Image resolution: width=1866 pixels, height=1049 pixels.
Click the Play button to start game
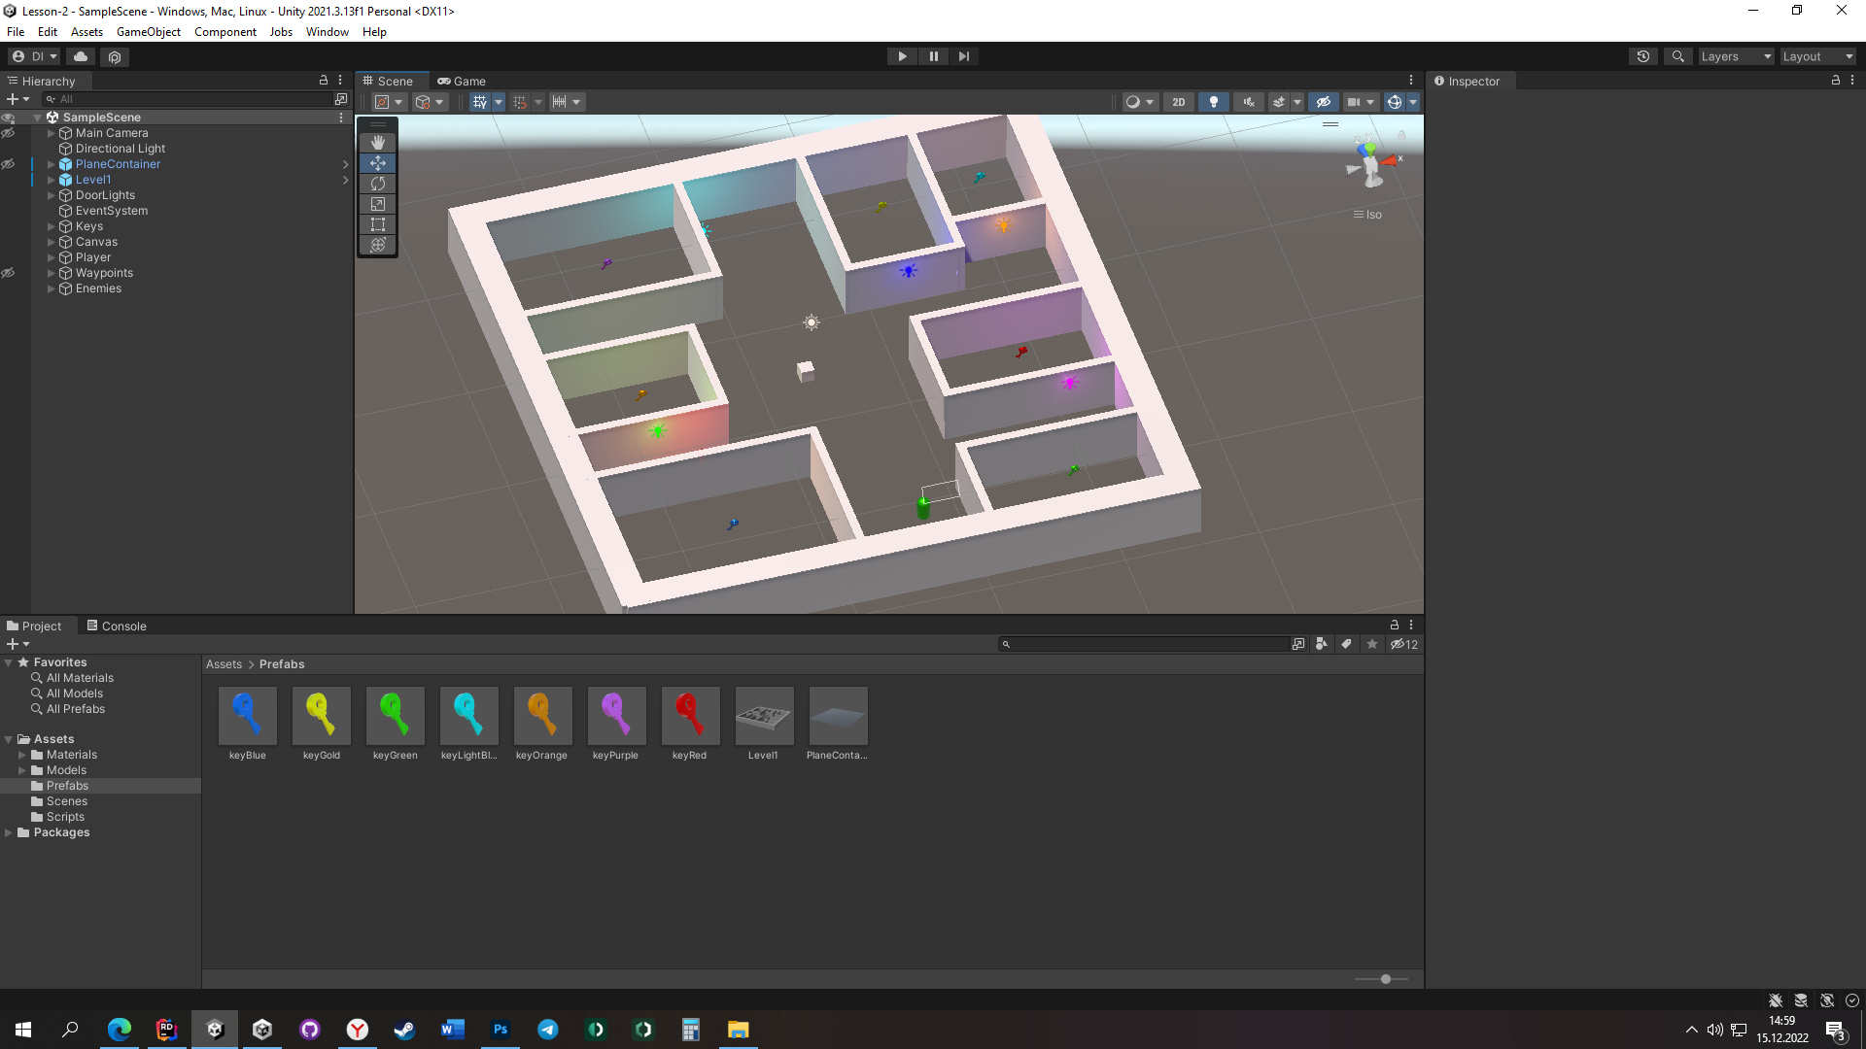point(902,56)
